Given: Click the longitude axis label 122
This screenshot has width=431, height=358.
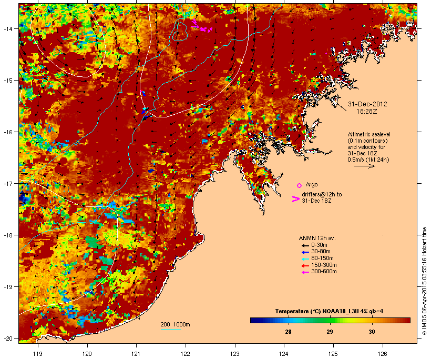Looking at the screenshot, I should 186,354.
